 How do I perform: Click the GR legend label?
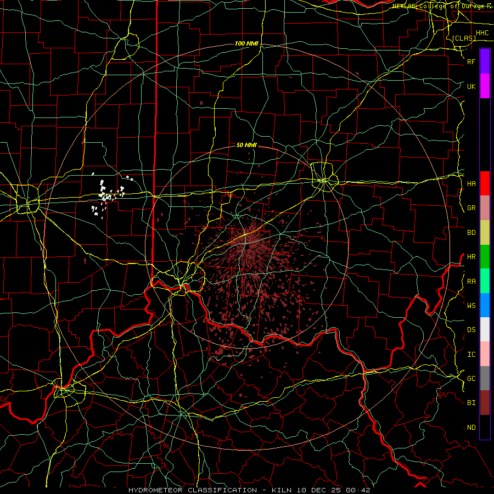[471, 208]
